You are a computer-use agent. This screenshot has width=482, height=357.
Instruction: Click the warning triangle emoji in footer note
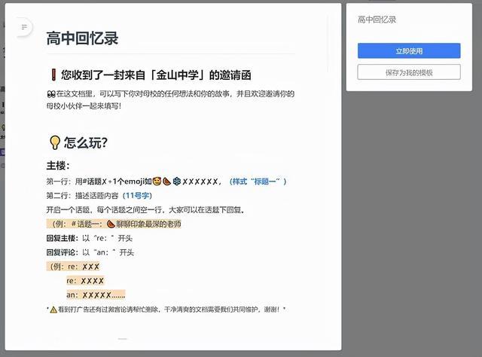(53, 310)
